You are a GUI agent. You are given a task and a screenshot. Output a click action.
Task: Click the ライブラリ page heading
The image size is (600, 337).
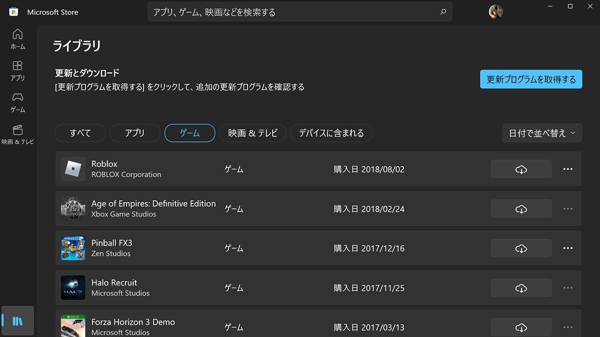(x=77, y=46)
